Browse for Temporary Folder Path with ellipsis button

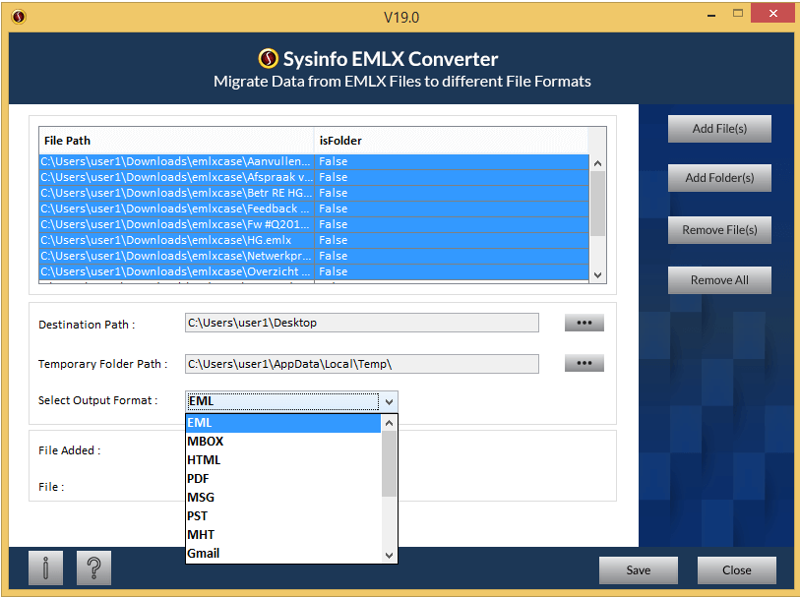click(585, 363)
